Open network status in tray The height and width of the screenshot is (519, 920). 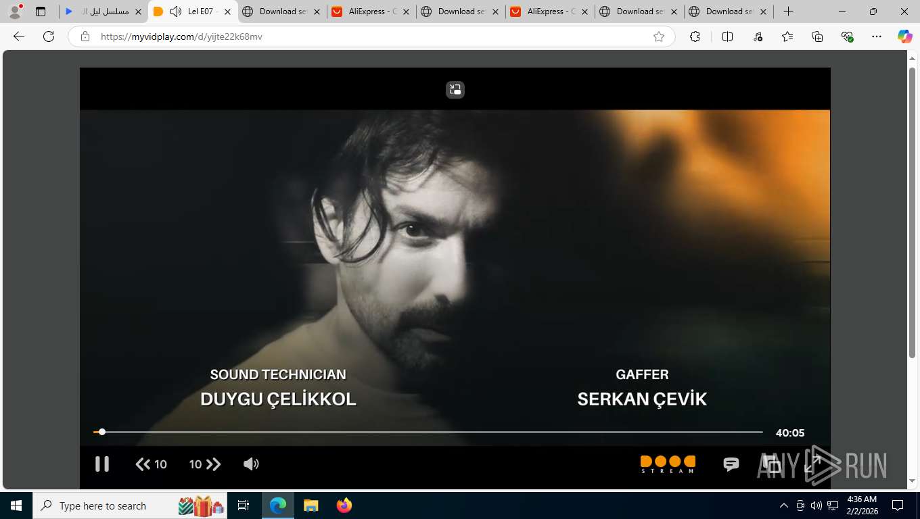click(x=833, y=505)
